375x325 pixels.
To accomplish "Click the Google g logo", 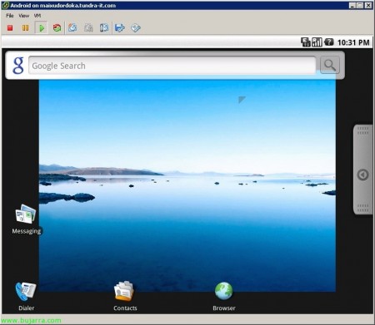I will [17, 66].
